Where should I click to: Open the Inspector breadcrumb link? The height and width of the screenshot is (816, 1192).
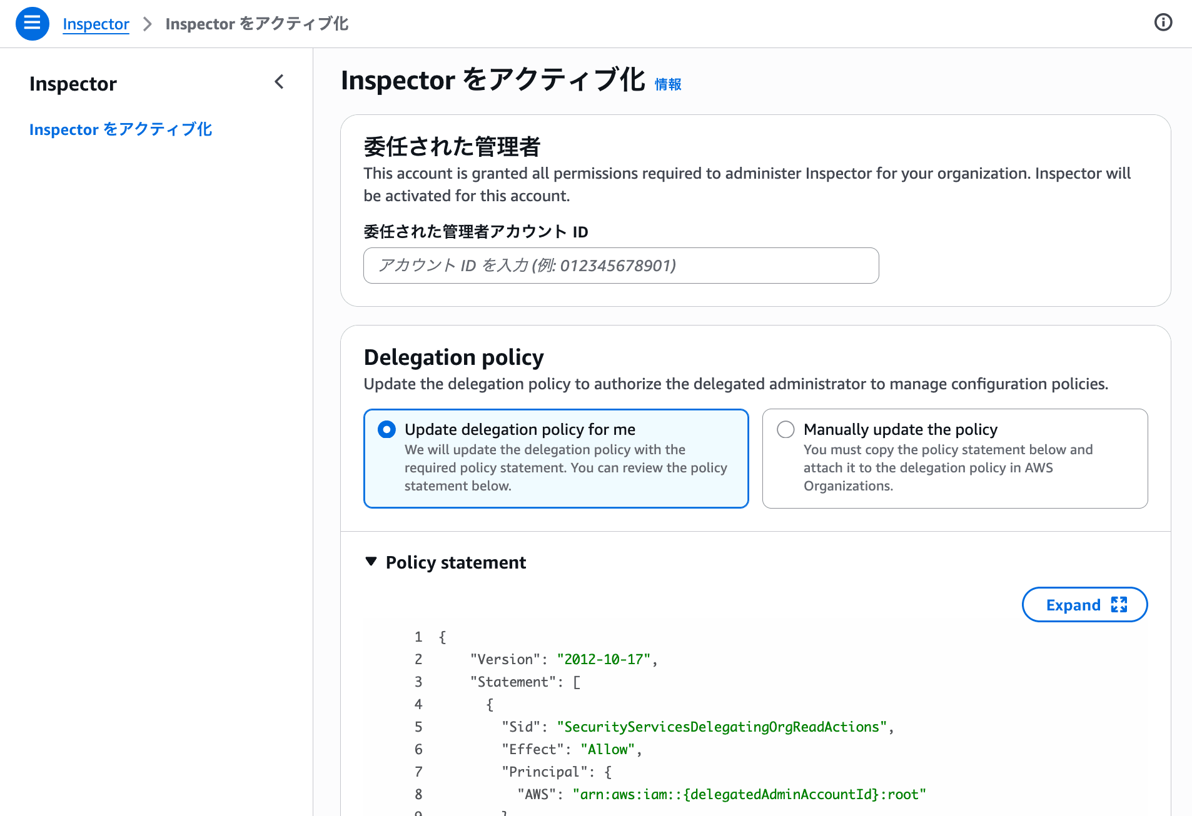96,24
